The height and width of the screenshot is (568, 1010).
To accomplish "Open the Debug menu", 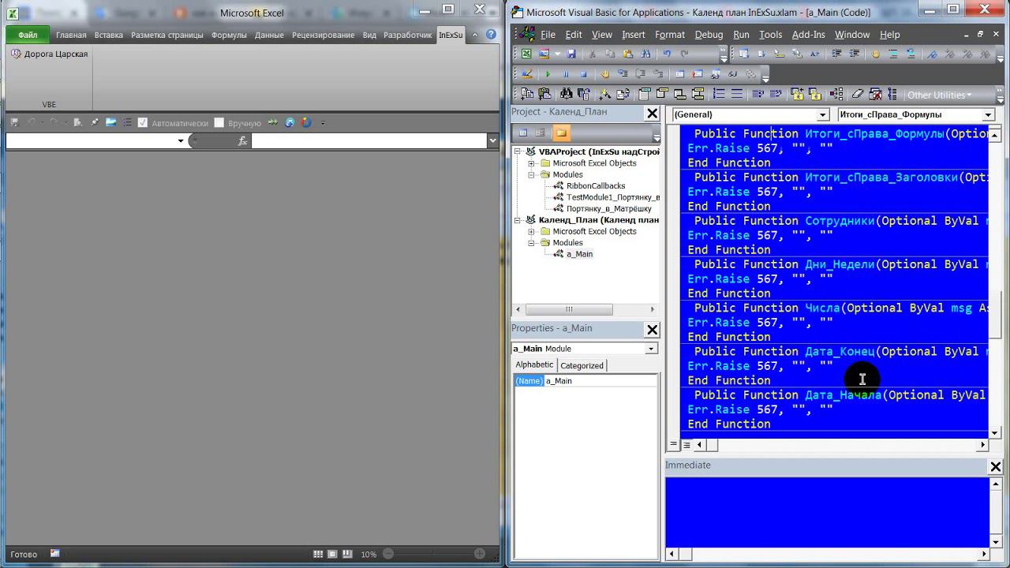I will click(709, 35).
